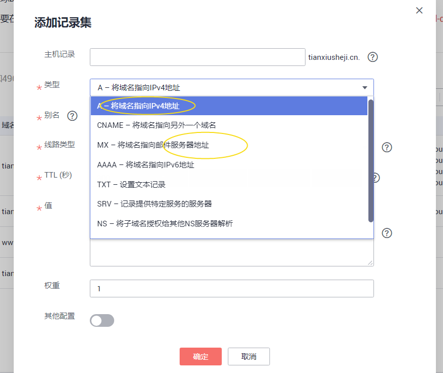Viewport: 443px width, 373px height.
Task: Click the dropdown list scrollbar
Action: 370,160
